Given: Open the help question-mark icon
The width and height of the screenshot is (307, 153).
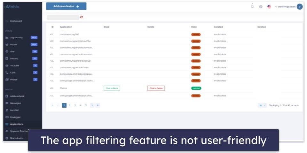Looking at the screenshot, I should (261, 7).
